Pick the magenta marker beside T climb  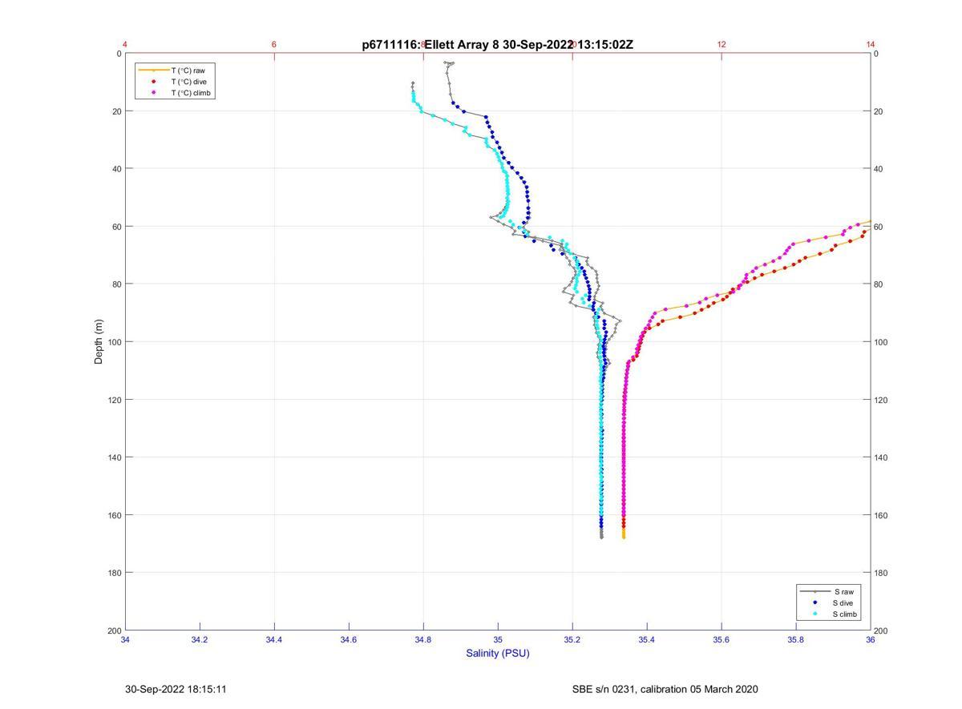(153, 93)
